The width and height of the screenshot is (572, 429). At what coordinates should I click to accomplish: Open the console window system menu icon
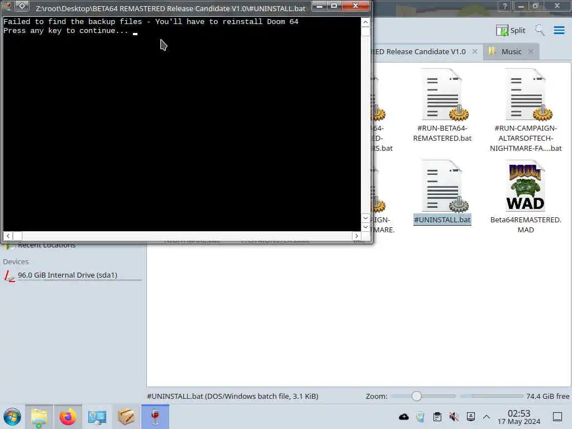[22, 6]
